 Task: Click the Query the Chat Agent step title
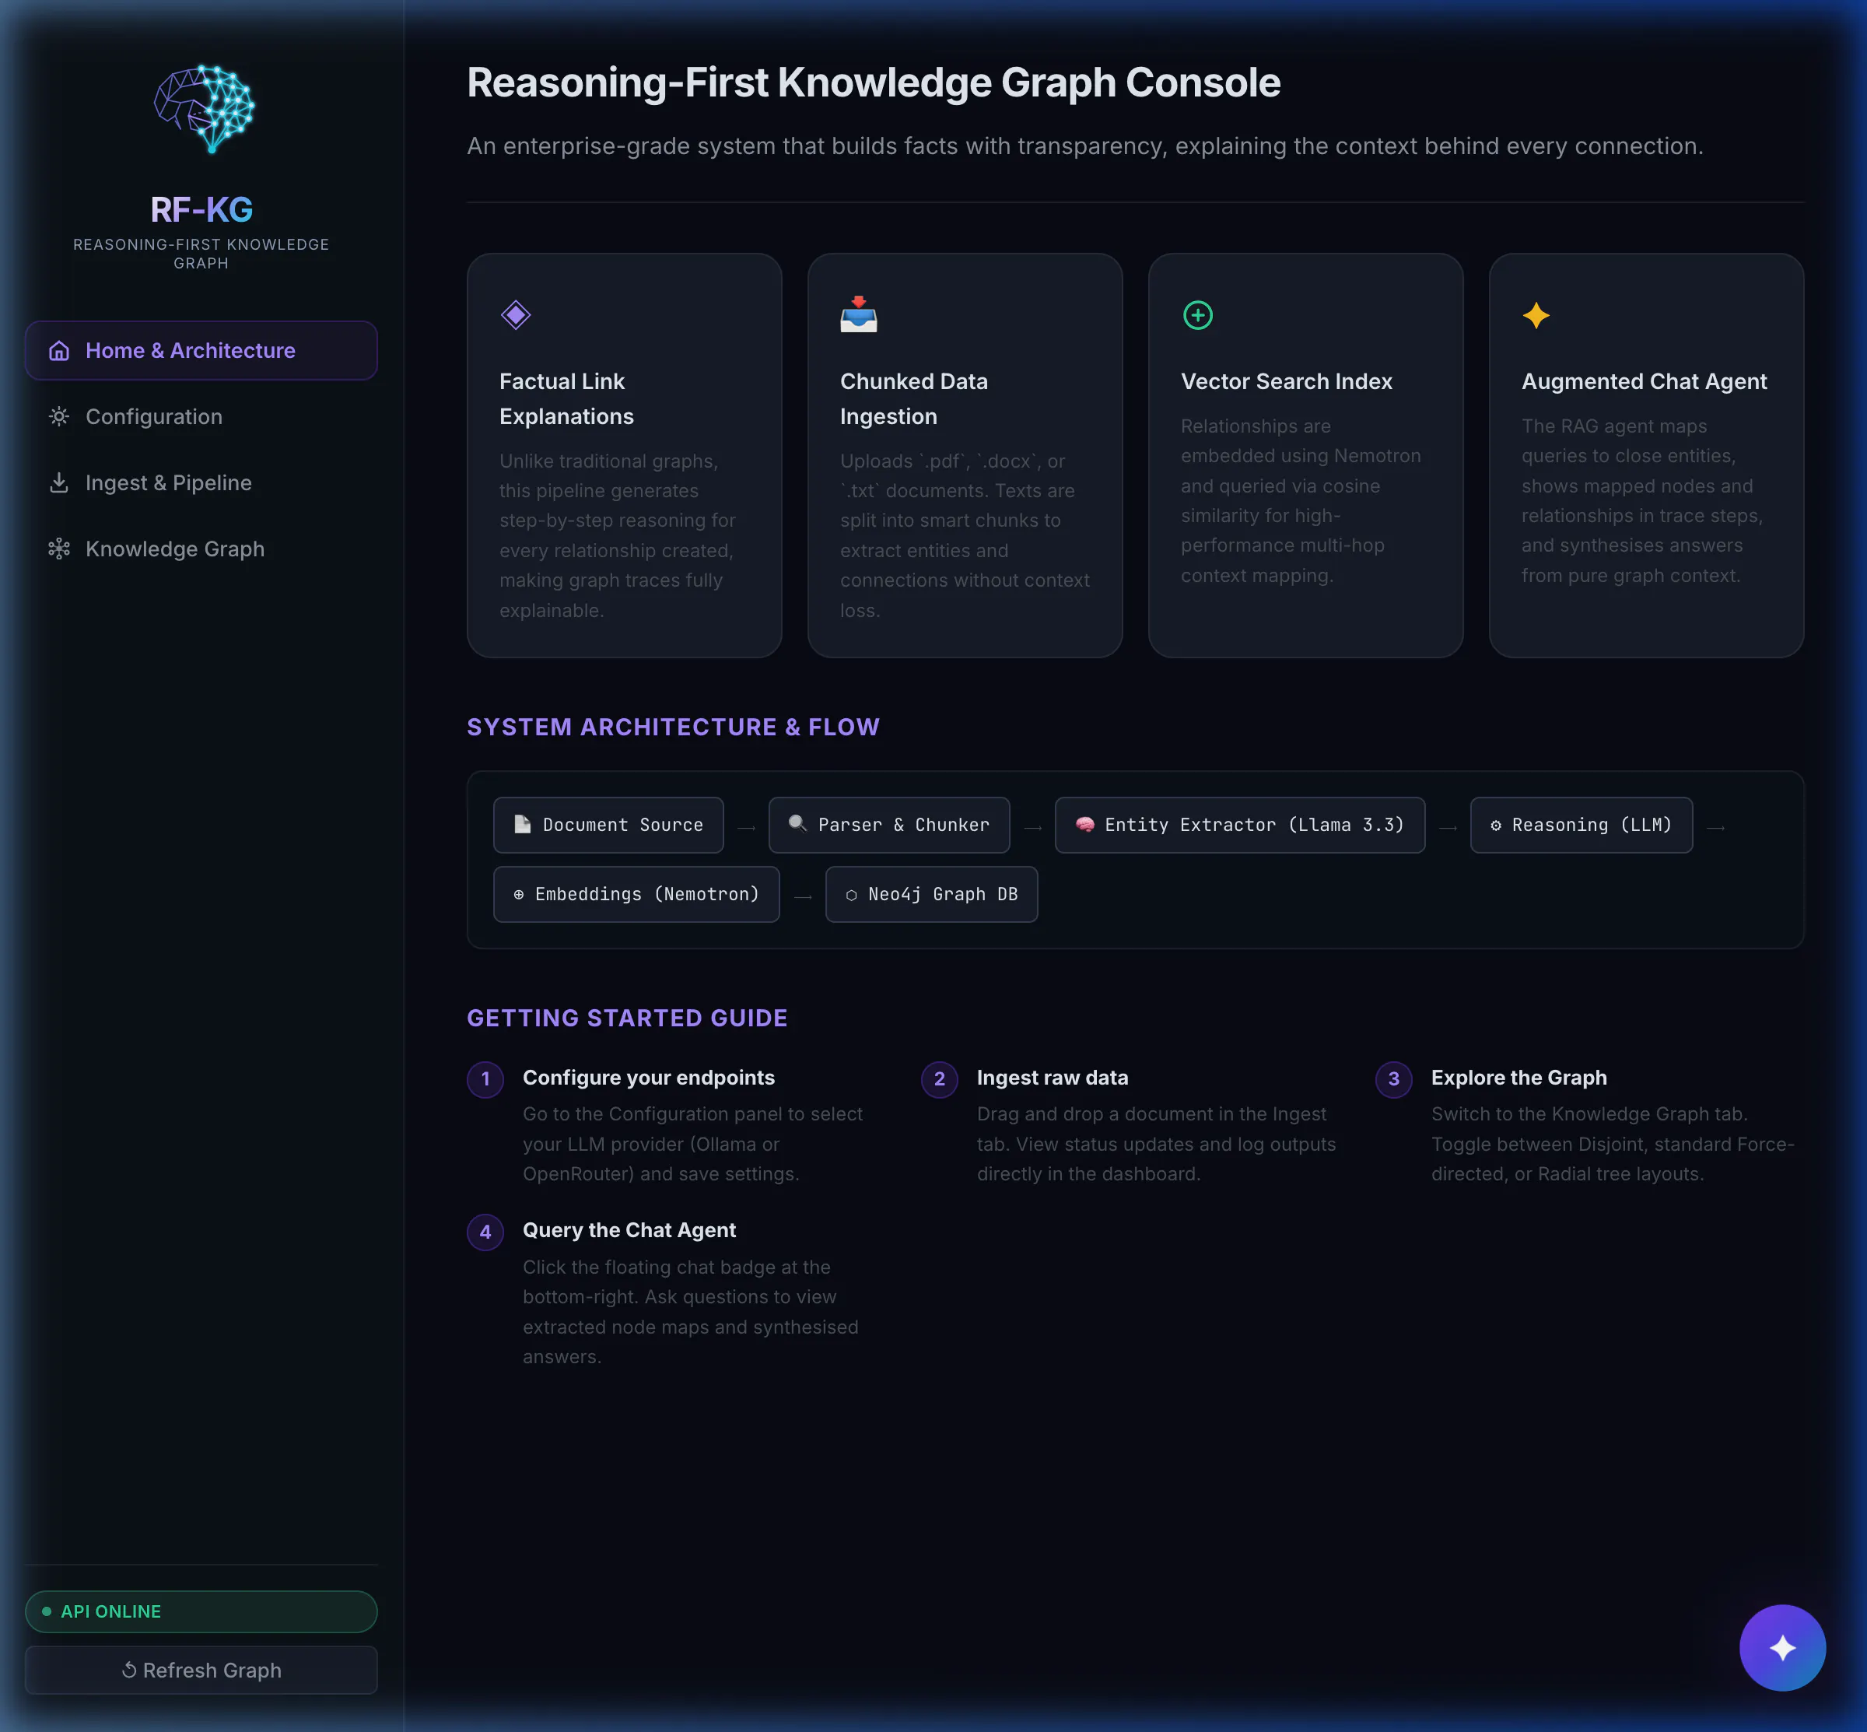[629, 1229]
